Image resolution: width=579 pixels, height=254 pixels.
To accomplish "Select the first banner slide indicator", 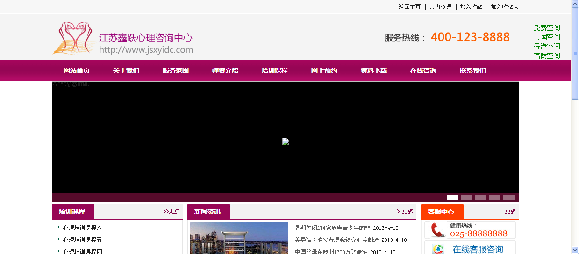I will tap(452, 198).
